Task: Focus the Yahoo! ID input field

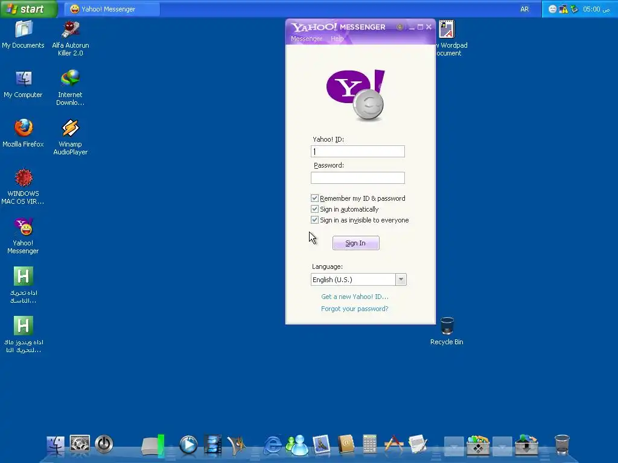Action: coord(358,151)
